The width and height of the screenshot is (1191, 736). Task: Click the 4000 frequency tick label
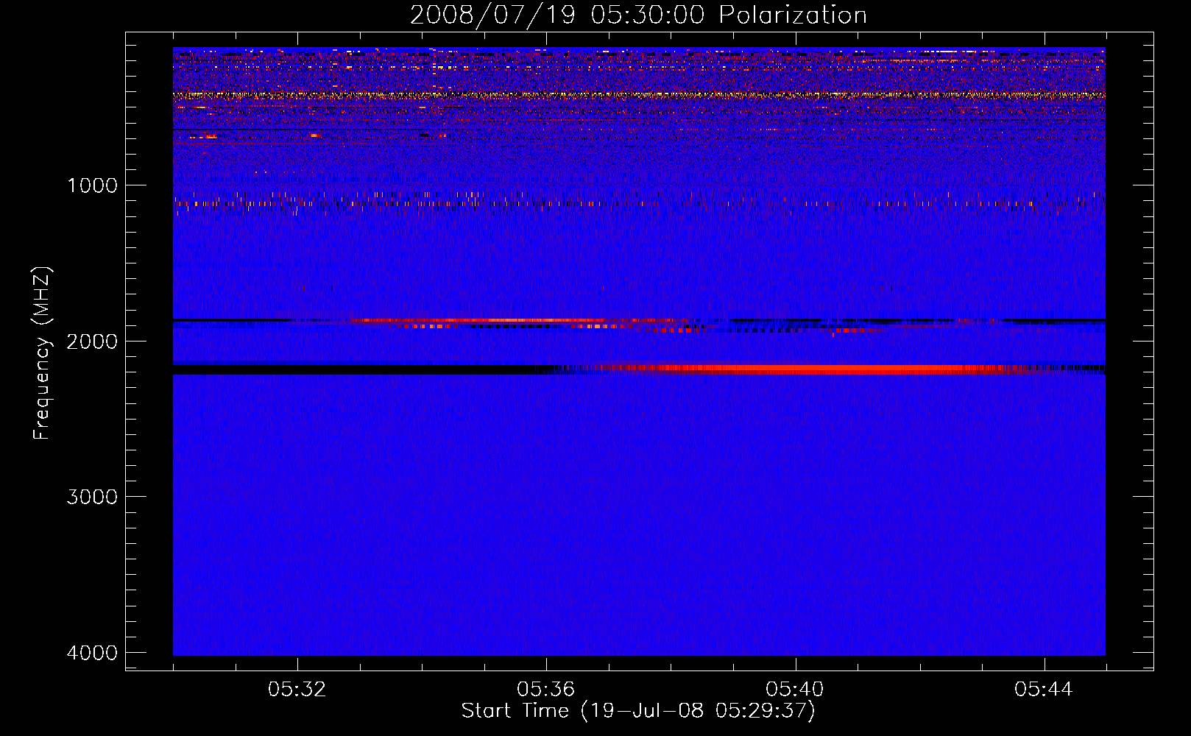pyautogui.click(x=92, y=652)
